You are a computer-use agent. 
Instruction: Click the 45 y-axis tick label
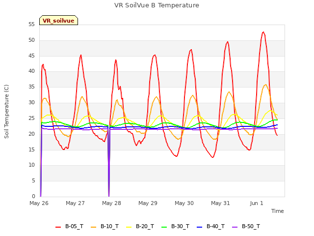point(31,56)
